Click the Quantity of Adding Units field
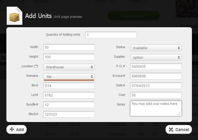The width and height of the screenshot is (198, 140). (111, 35)
